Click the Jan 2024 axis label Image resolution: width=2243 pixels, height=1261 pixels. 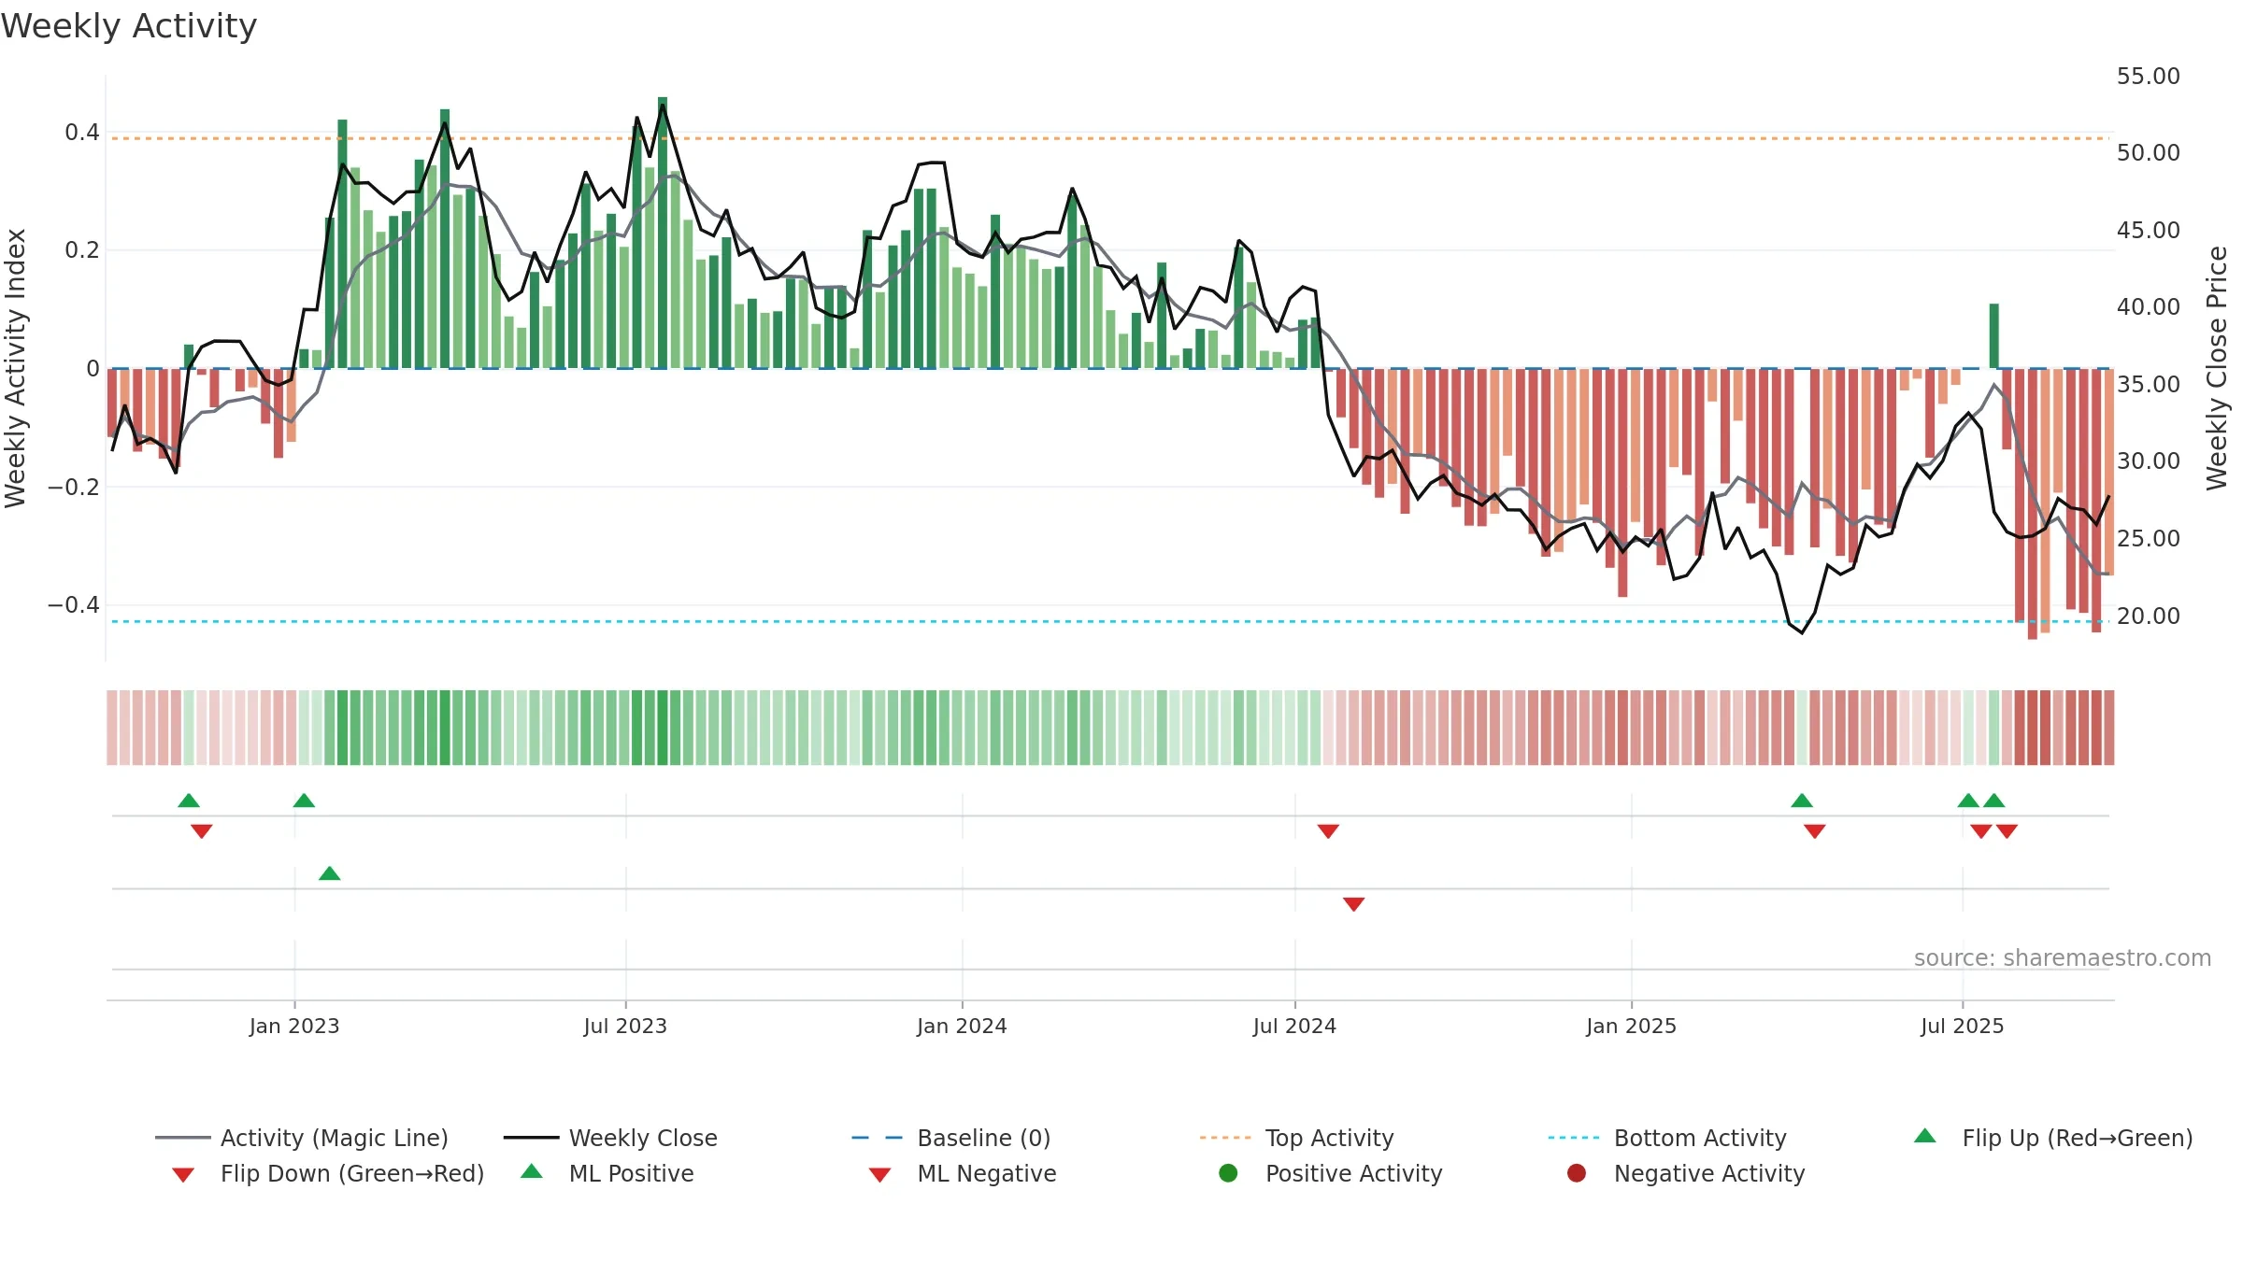[x=962, y=1027]
